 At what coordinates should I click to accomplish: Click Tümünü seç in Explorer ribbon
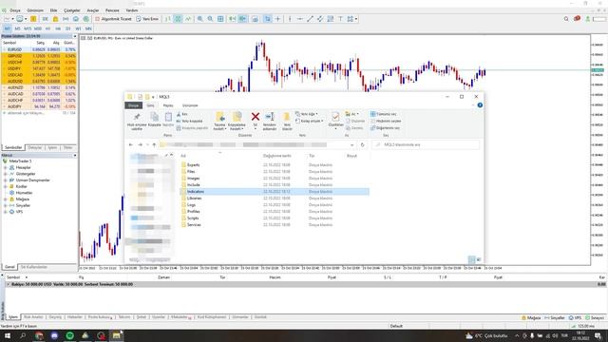click(x=384, y=114)
